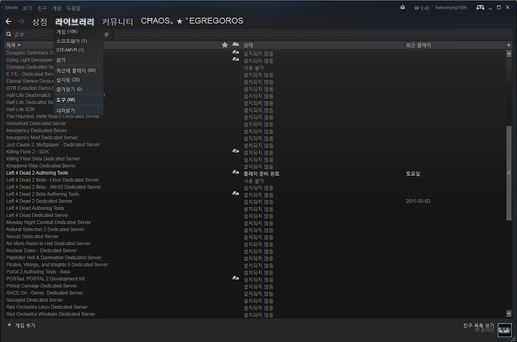This screenshot has width=517, height=342.
Task: Select 즐겨찾기 (0) filter
Action: click(69, 90)
